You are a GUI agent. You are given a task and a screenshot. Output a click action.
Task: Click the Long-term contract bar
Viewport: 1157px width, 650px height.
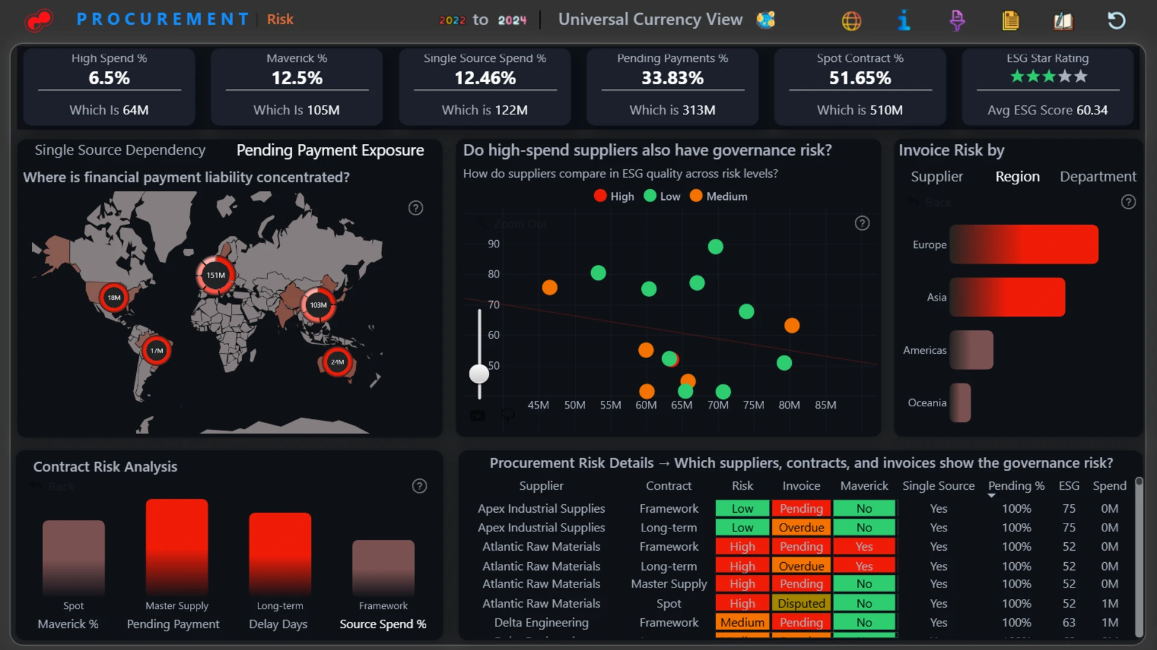click(280, 554)
